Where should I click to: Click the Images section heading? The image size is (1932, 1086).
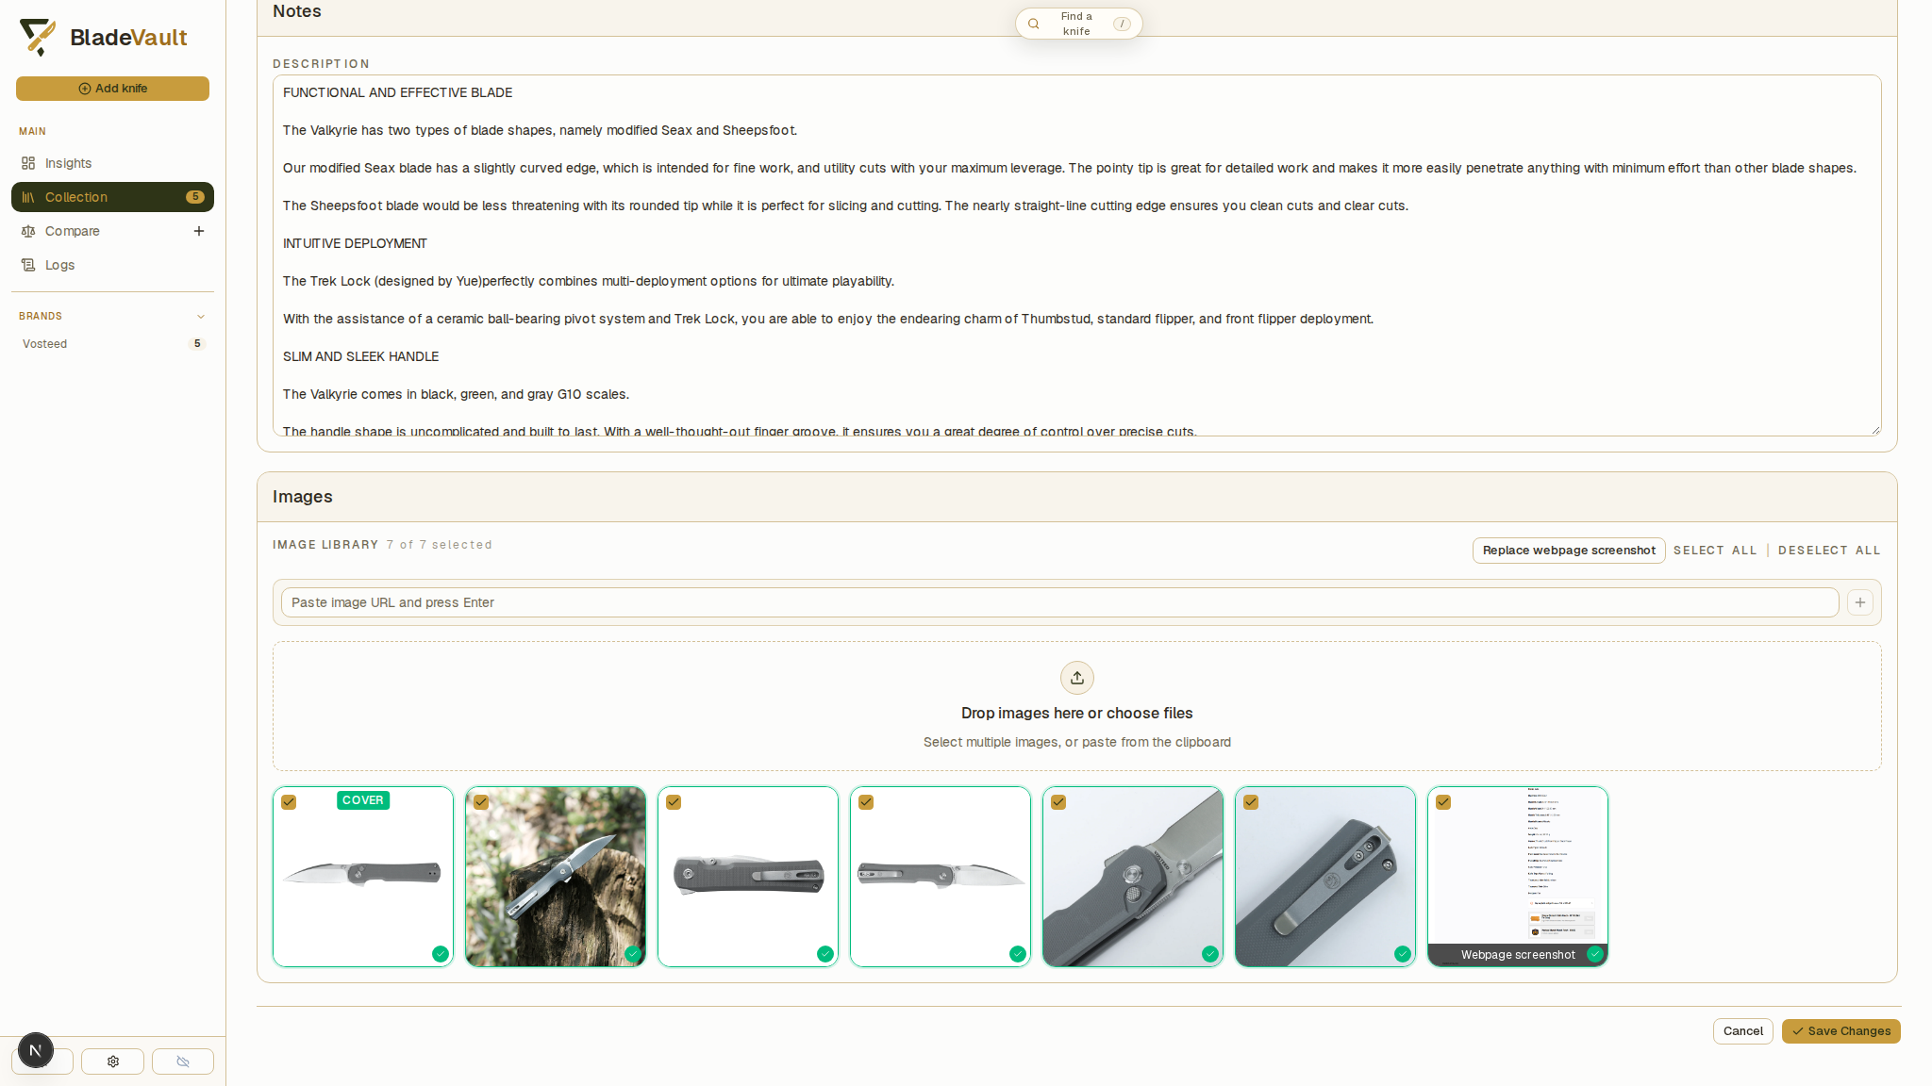[x=303, y=497]
